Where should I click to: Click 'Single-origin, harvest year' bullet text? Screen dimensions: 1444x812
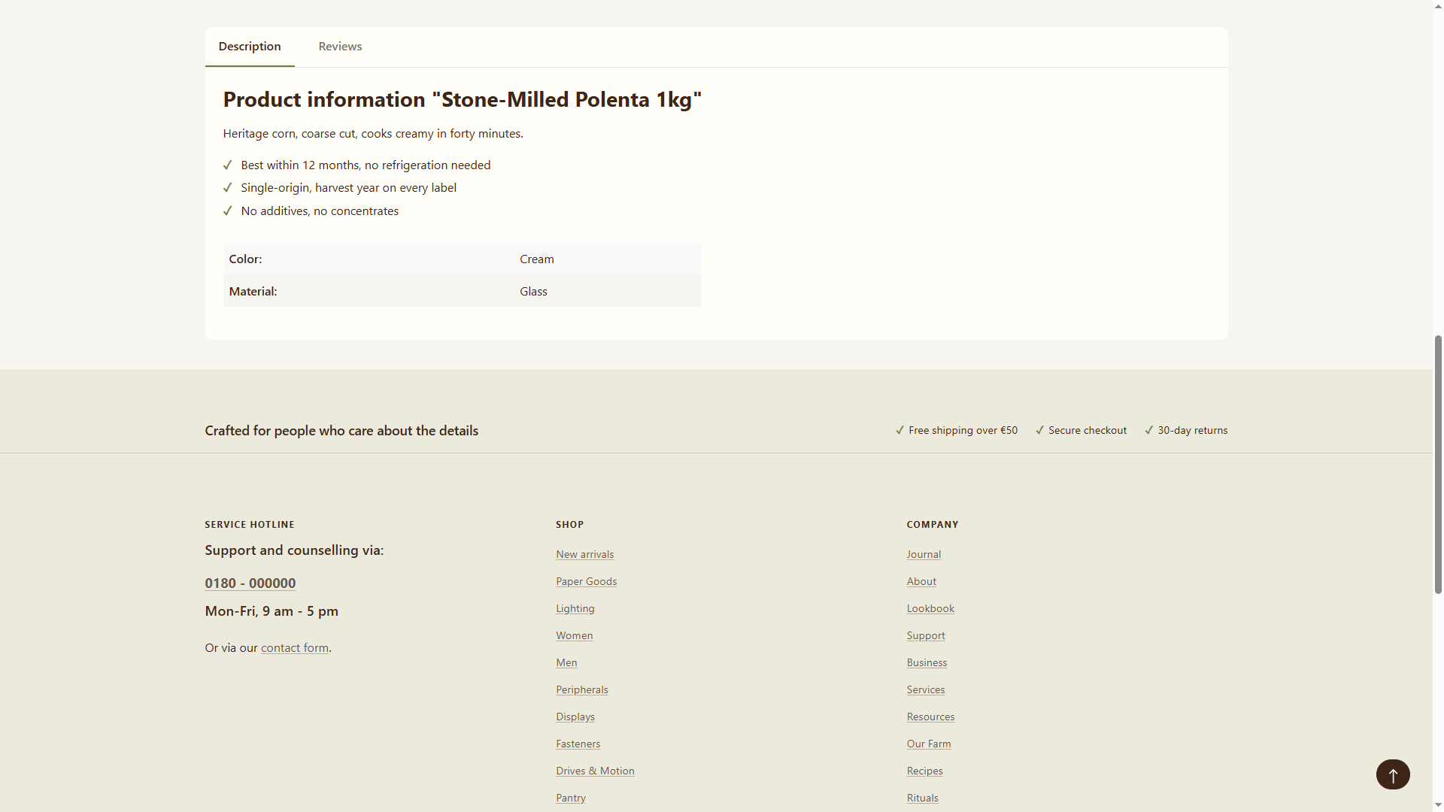point(348,188)
